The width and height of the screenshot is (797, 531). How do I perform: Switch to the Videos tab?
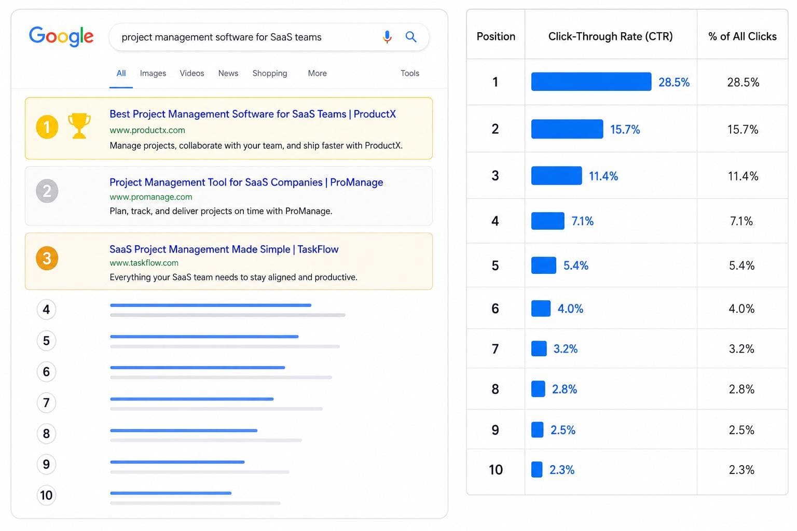192,73
